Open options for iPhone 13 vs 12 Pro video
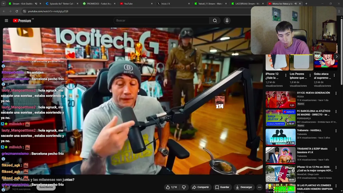The width and height of the screenshot is (343, 193). pyautogui.click(x=336, y=168)
